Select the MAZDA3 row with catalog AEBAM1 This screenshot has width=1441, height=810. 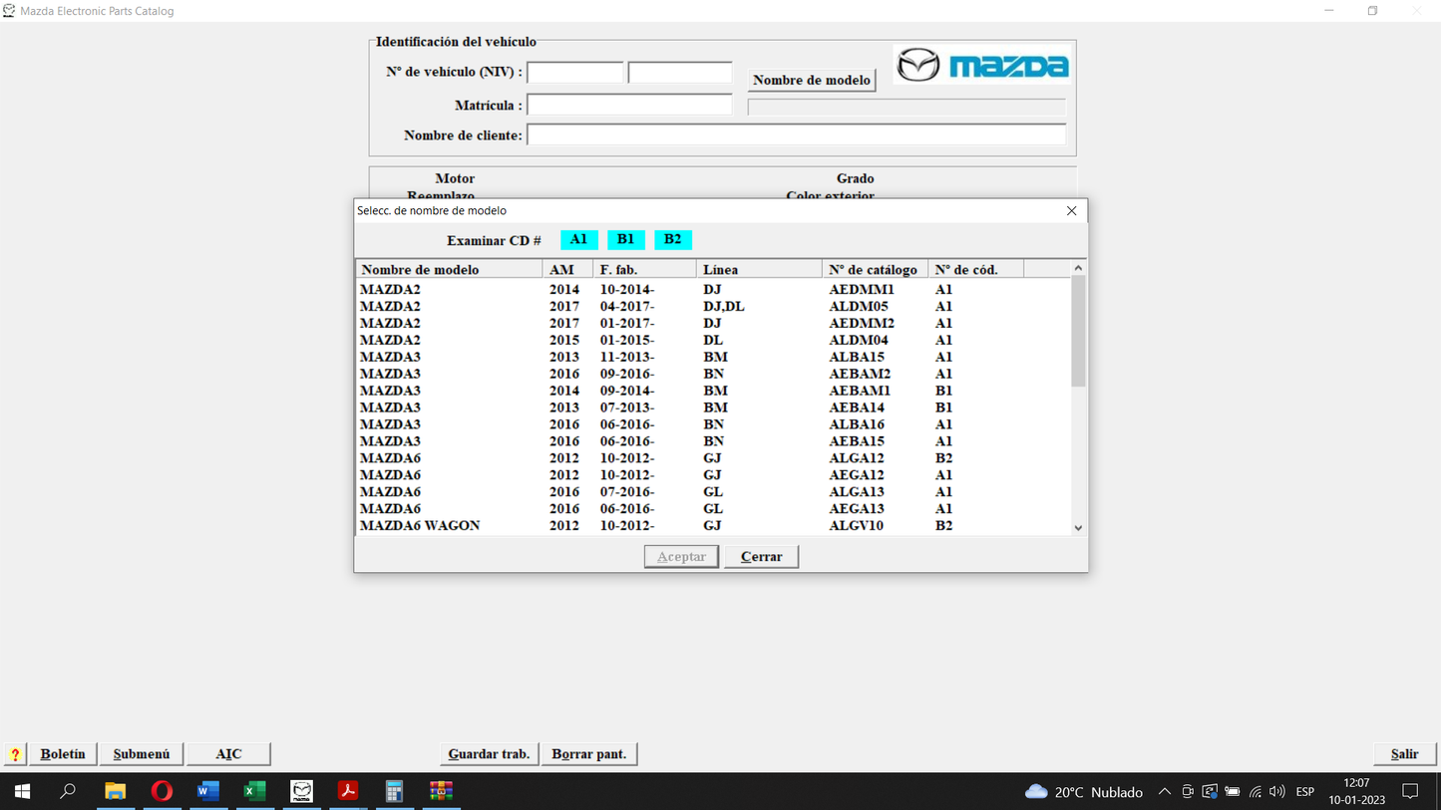(713, 391)
